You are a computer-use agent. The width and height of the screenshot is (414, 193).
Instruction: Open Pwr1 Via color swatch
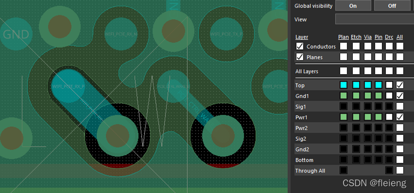click(368, 117)
